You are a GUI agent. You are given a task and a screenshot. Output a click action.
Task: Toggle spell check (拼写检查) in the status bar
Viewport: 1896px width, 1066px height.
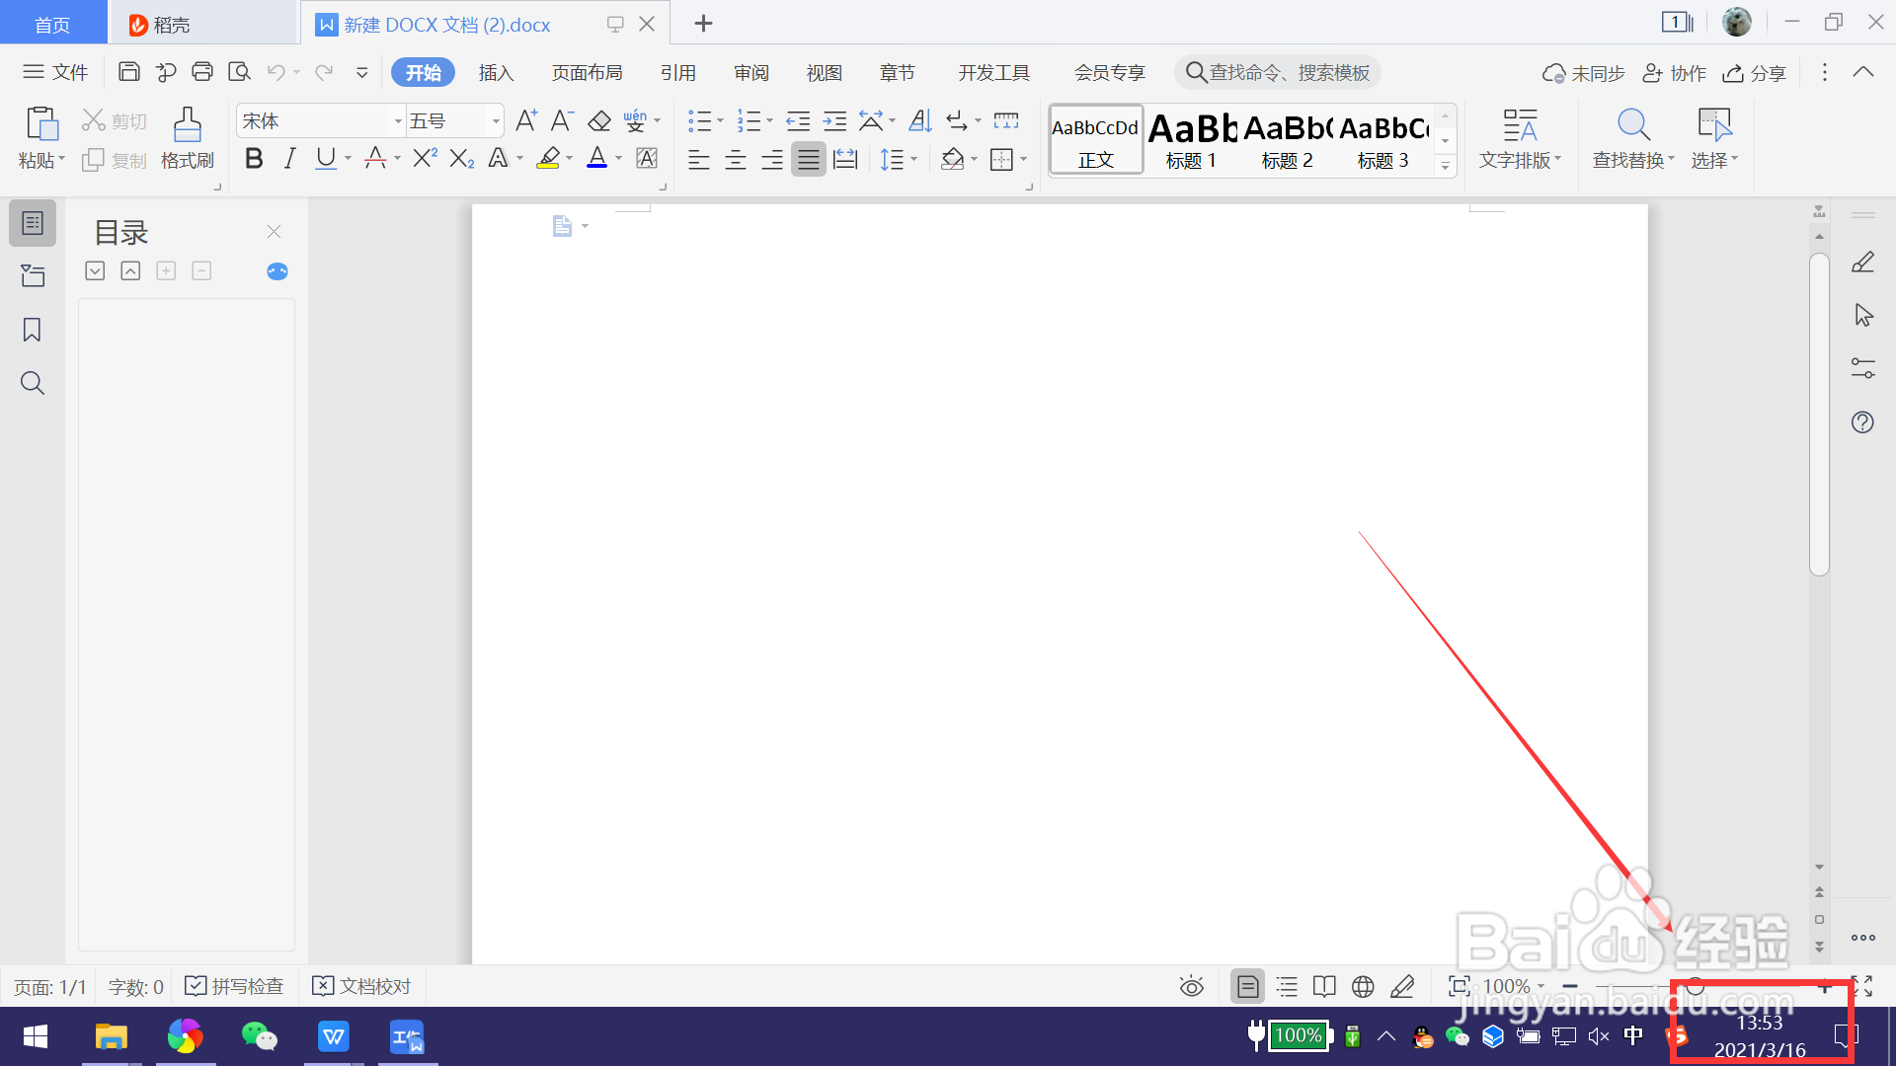tap(235, 986)
